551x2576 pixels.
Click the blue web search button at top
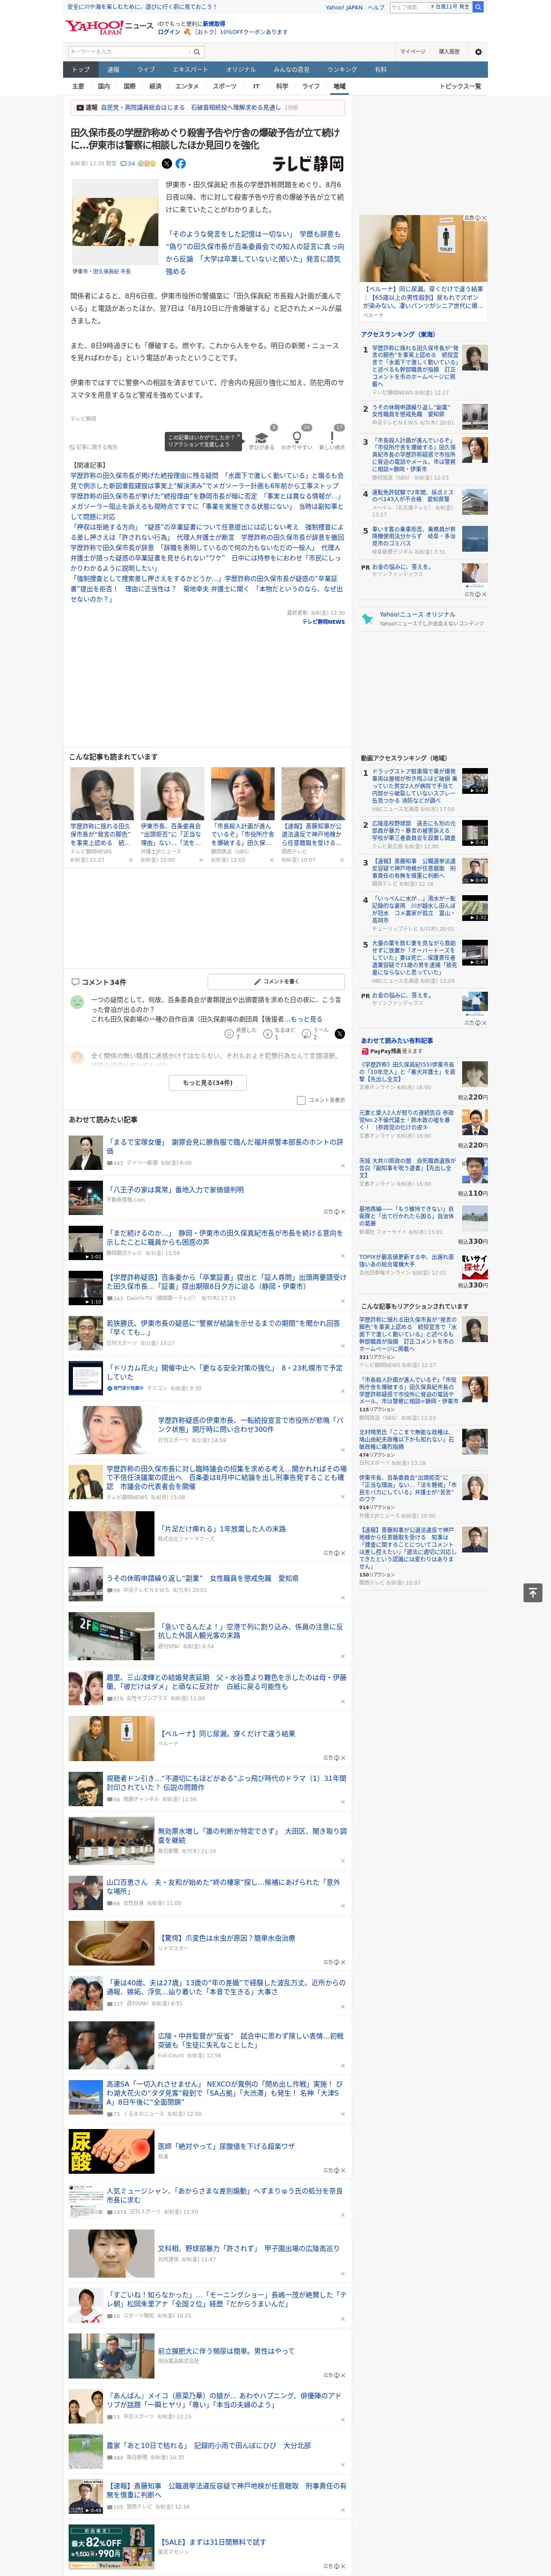[478, 7]
